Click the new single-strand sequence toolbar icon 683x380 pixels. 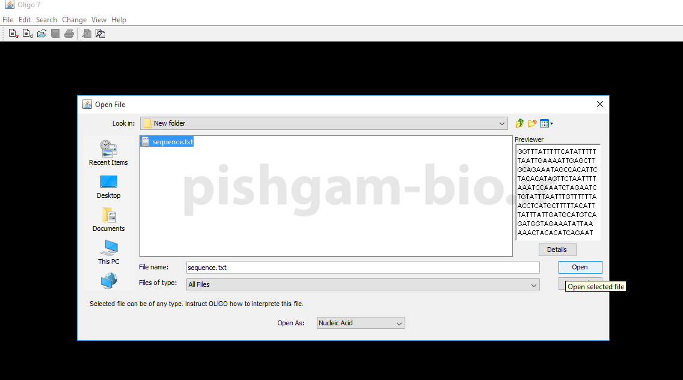[13, 34]
